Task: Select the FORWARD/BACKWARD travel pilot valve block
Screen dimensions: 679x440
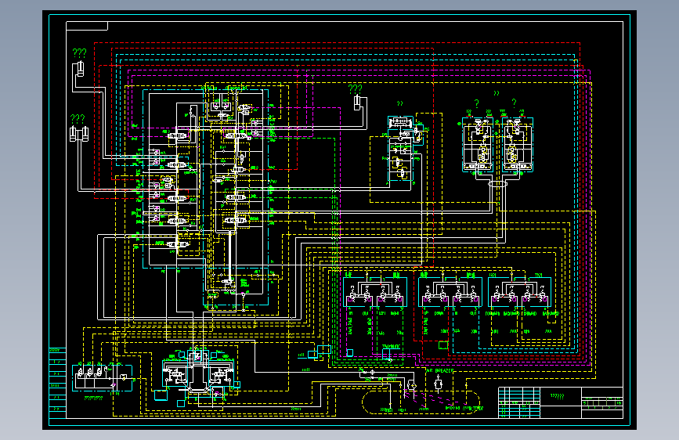Action: tap(520, 292)
